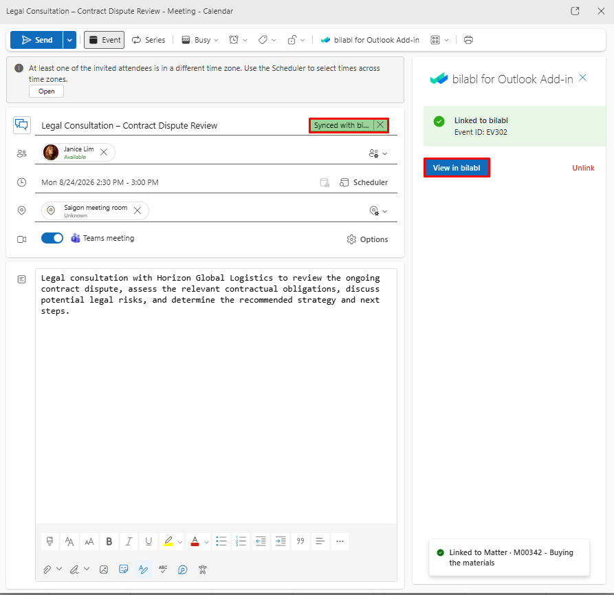The width and height of the screenshot is (614, 595).
Task: Click the meeting title field
Action: click(173, 125)
